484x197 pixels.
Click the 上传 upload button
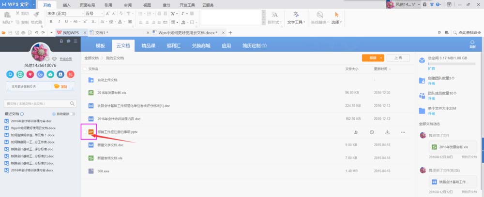coord(398,58)
